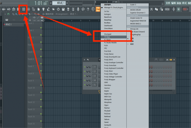Click the highlighted orange piano toolbar icon
Screen dimensions: 191x128
tap(98, 9)
